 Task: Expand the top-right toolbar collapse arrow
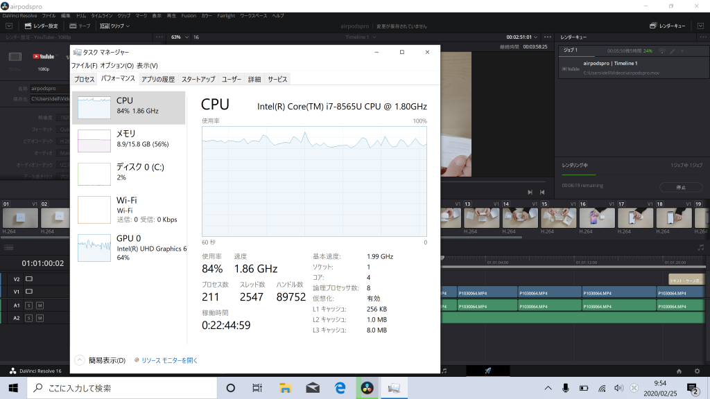(700, 26)
